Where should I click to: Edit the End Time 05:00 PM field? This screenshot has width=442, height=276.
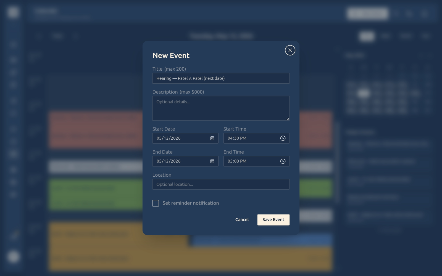(x=256, y=161)
